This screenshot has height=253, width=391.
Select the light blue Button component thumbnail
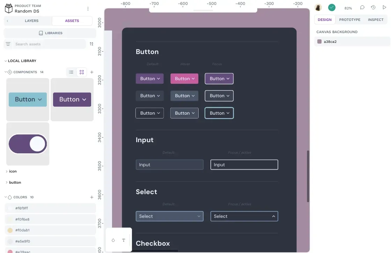point(28,100)
